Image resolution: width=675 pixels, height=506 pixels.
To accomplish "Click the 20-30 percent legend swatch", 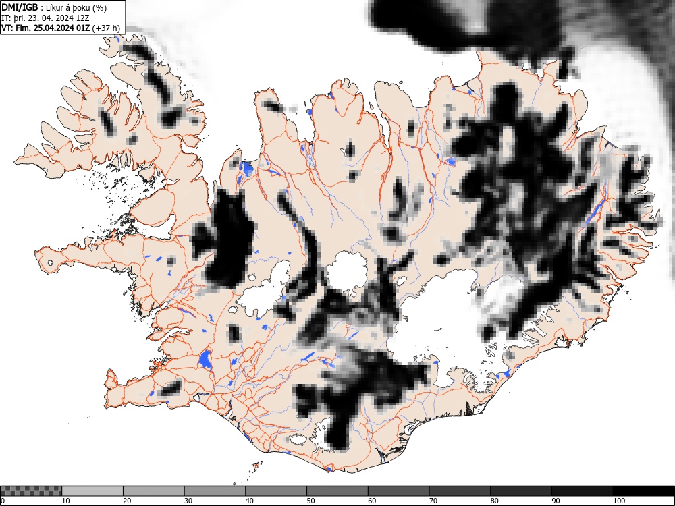I will click(x=154, y=491).
